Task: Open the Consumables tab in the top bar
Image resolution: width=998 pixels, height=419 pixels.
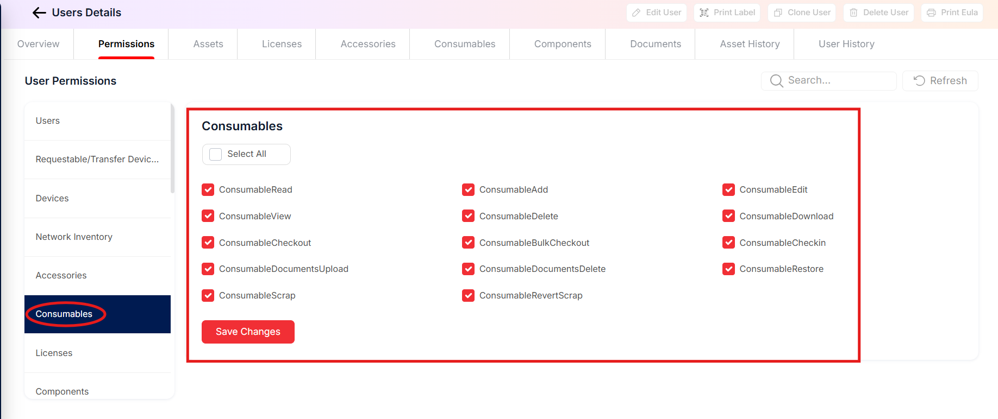Action: tap(465, 44)
